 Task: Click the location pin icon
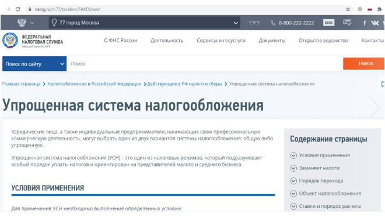(54, 23)
